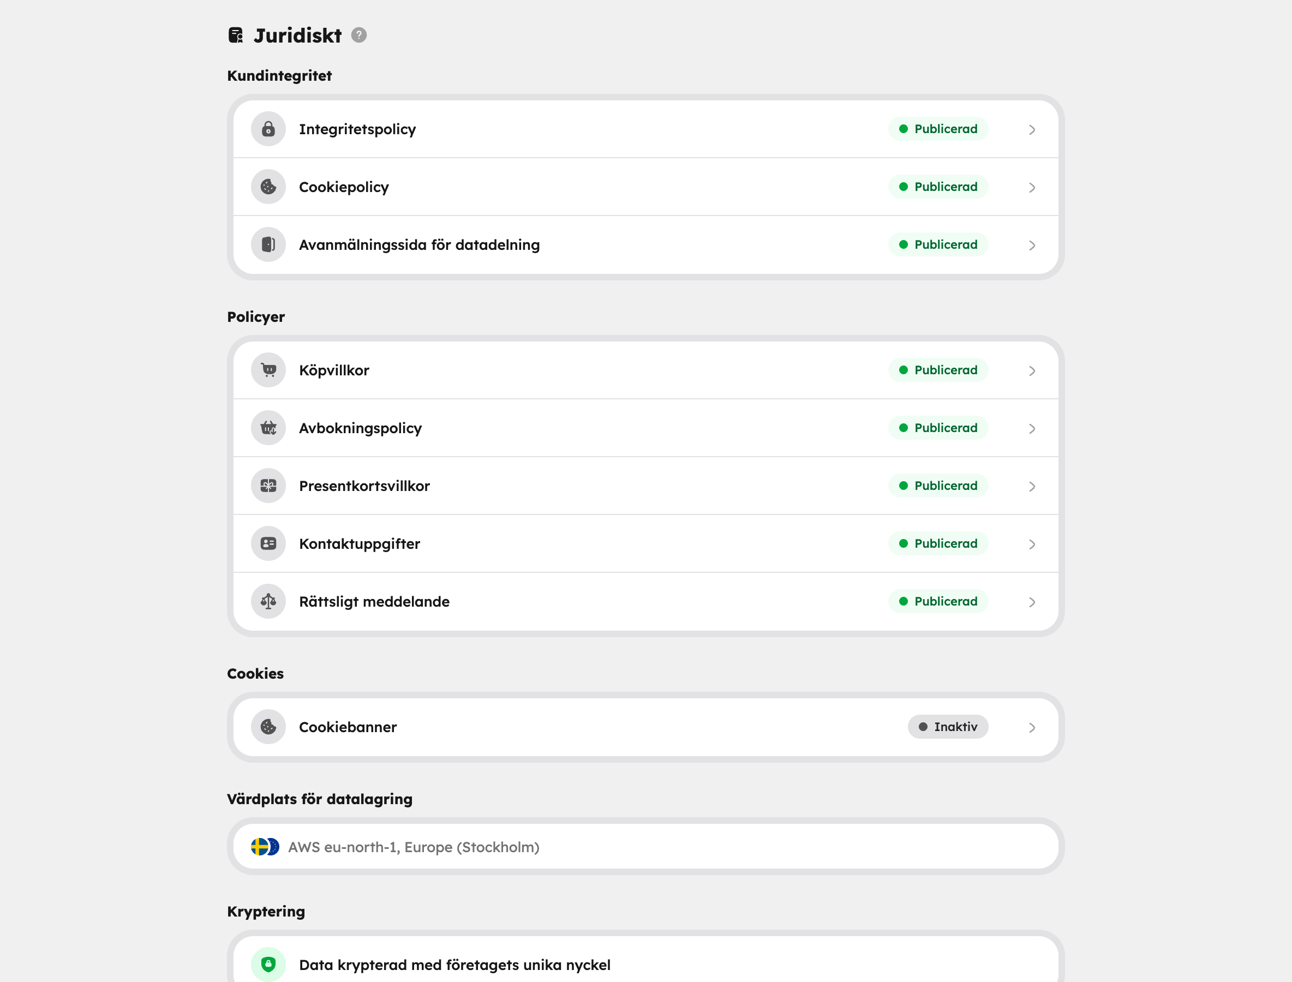The image size is (1292, 982).
Task: Click the green shield encryption icon
Action: 268,964
